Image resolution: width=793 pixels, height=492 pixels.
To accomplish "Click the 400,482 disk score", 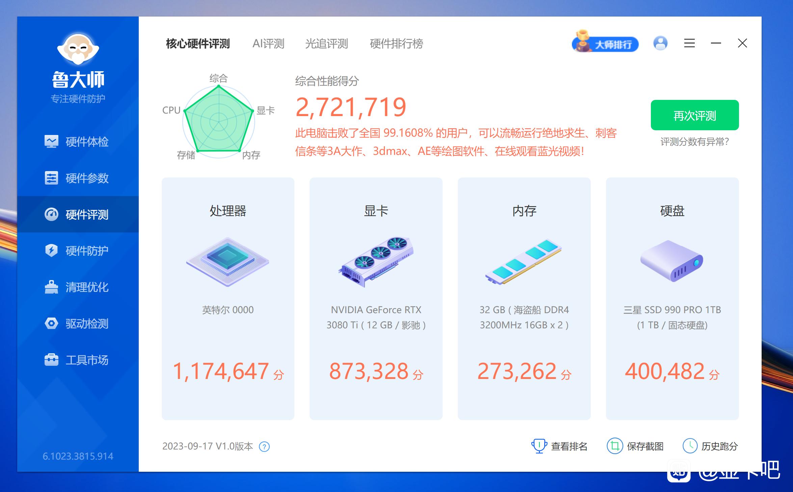I will [x=665, y=371].
